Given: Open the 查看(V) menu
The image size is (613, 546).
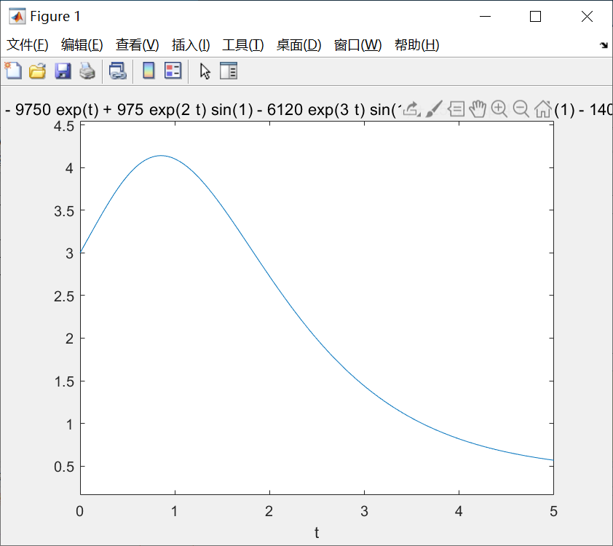Looking at the screenshot, I should [137, 45].
